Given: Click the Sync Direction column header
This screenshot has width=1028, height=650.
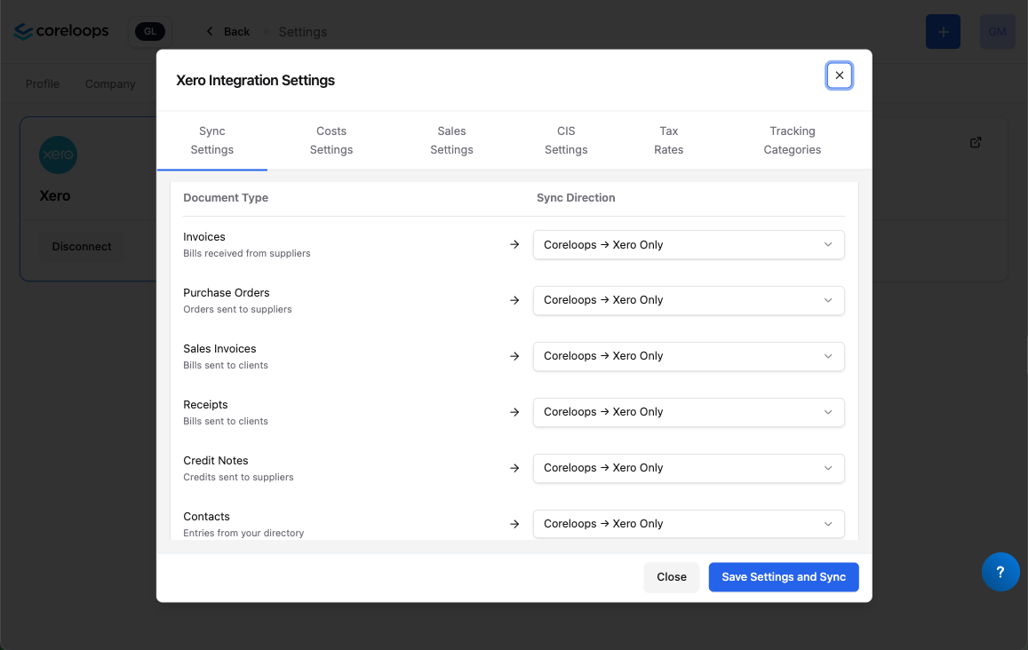Looking at the screenshot, I should (576, 198).
